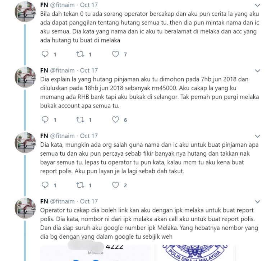Screen dimensions: 276x261
Task: Retweet the tweet about RHB bank selangor
Action: click(80, 120)
